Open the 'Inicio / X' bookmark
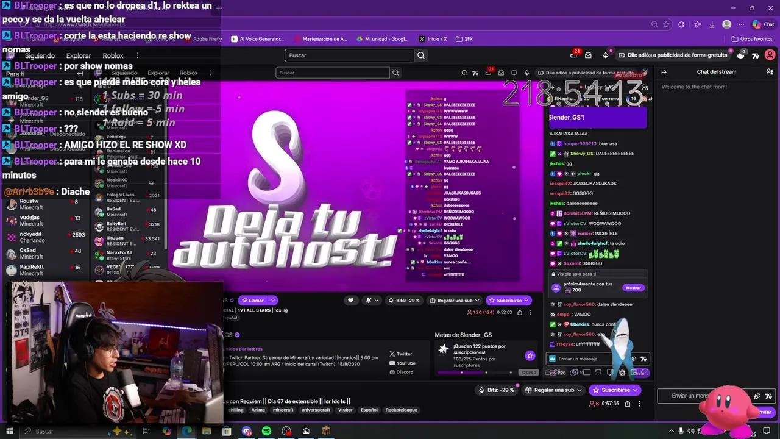Screen dimensions: 780x439 pyautogui.click(x=433, y=39)
